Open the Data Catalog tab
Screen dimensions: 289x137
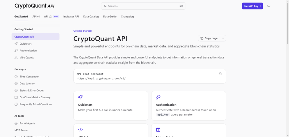(91, 17)
